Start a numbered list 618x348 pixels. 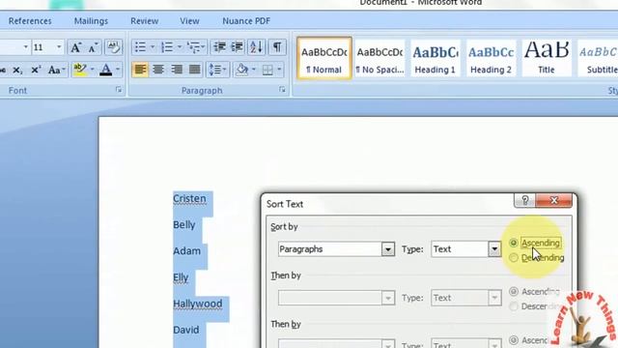tap(167, 47)
